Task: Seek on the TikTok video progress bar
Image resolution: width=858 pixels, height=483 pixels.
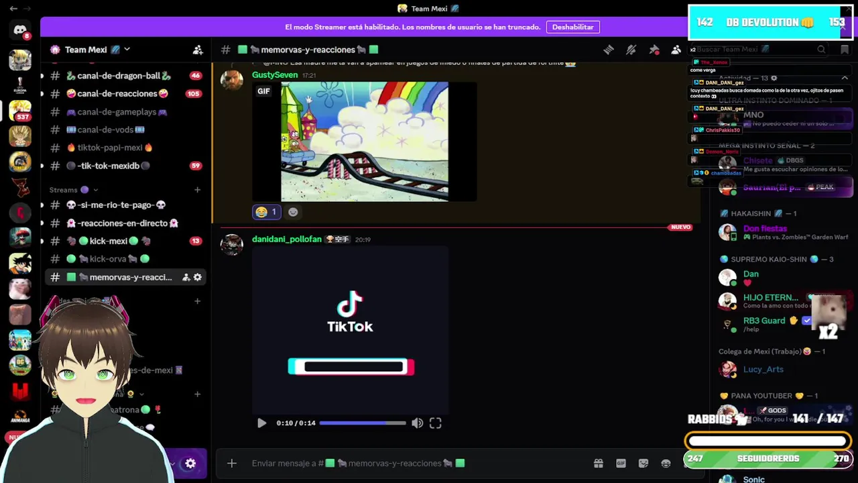Action: (363, 423)
